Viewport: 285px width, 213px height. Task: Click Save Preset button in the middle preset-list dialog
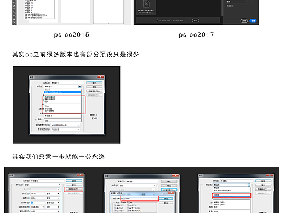(x=94, y=91)
